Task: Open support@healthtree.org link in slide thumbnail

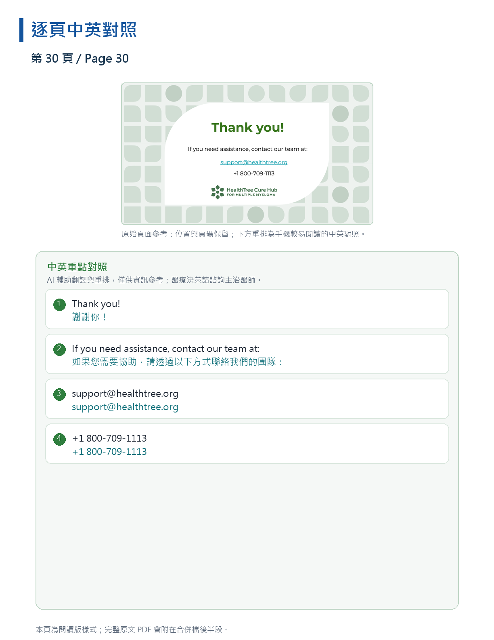Action: [254, 162]
